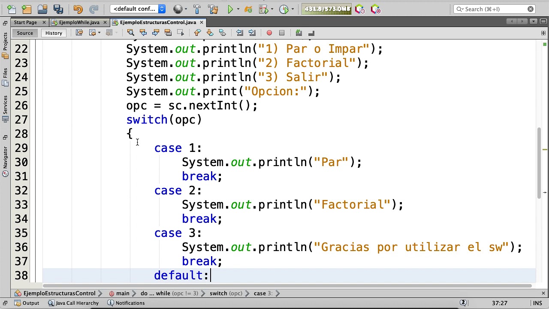The image size is (549, 309).
Task: Jump to next bookmark
Action: point(210,33)
